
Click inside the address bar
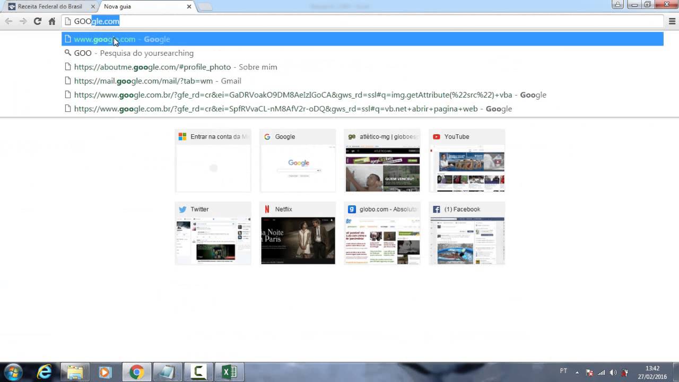coord(363,21)
